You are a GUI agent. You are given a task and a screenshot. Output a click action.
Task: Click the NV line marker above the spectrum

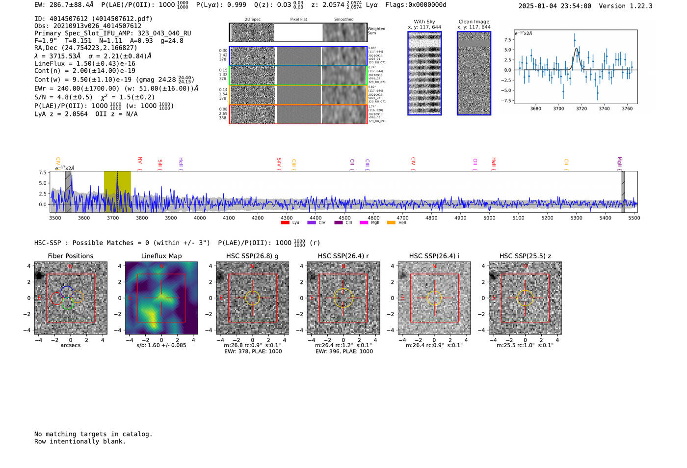pyautogui.click(x=140, y=163)
